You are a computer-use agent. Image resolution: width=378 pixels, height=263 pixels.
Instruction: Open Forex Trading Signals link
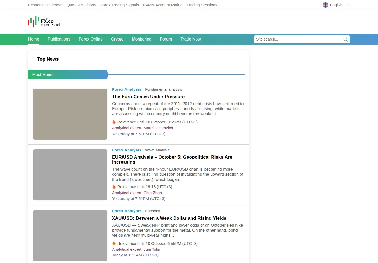coord(119,5)
